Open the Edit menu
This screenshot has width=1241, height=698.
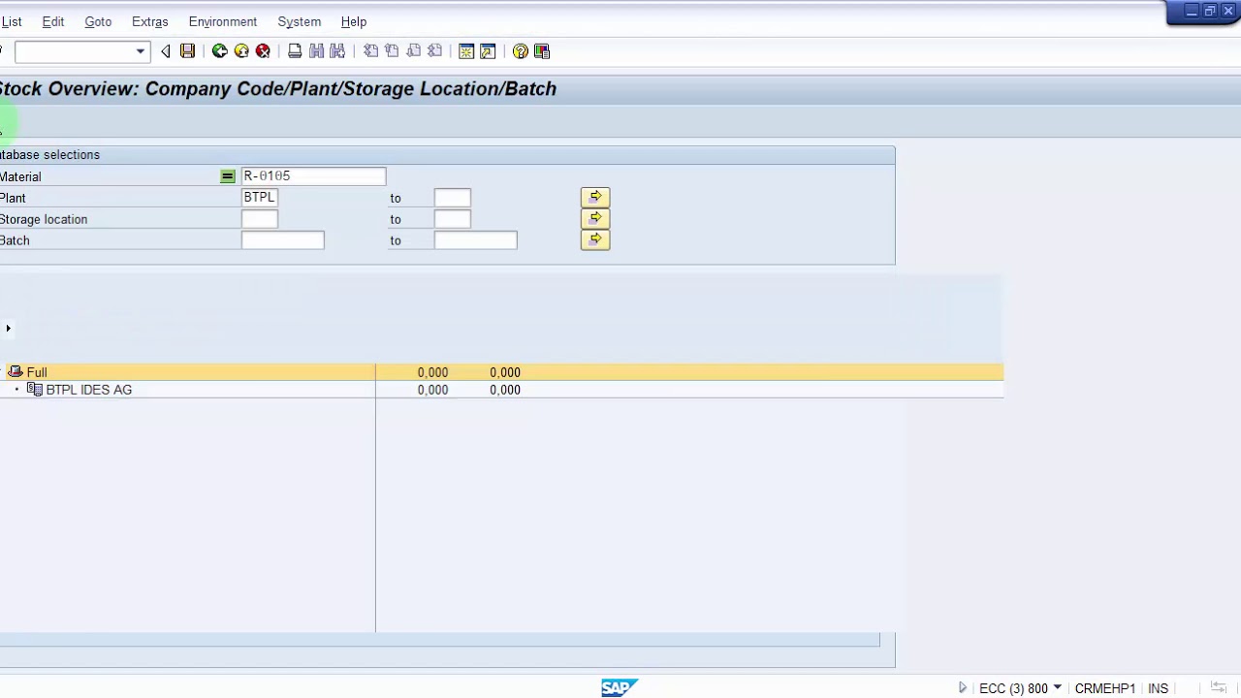click(x=53, y=21)
